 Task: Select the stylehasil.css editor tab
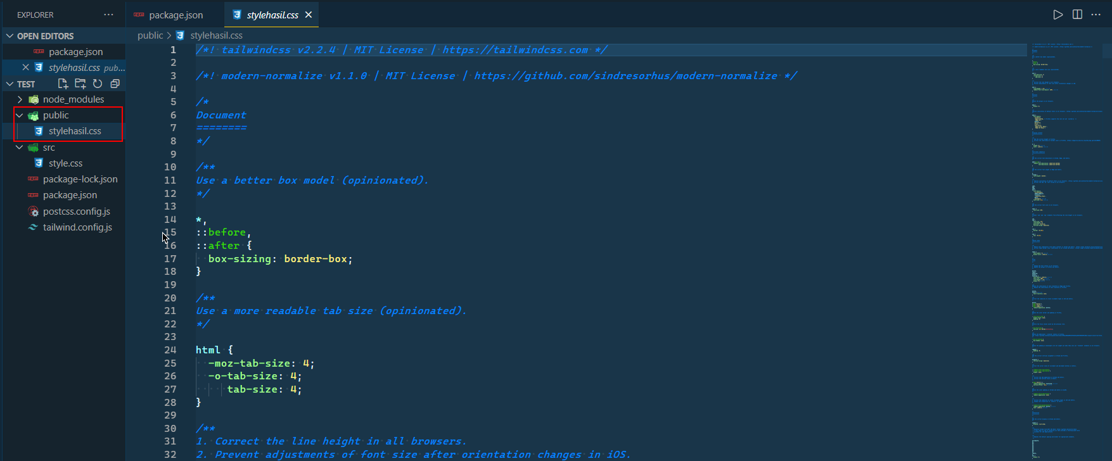pyautogui.click(x=272, y=15)
